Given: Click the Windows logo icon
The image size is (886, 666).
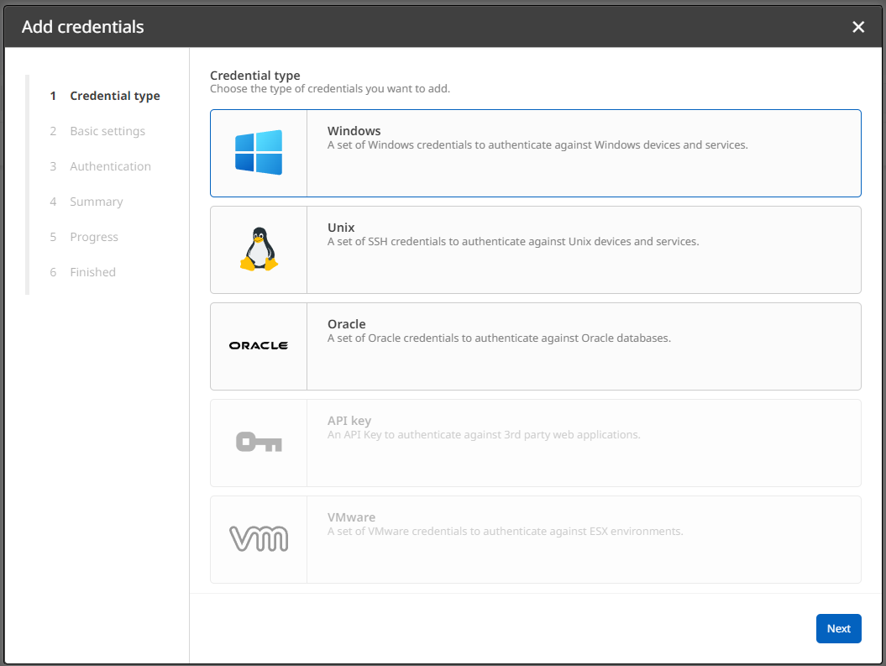Looking at the screenshot, I should 259,153.
